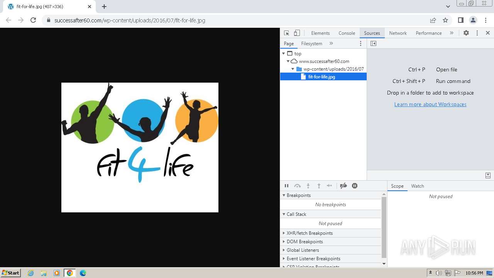The image size is (494, 278).
Task: Show more DevTools tabs chevron
Action: 452,33
